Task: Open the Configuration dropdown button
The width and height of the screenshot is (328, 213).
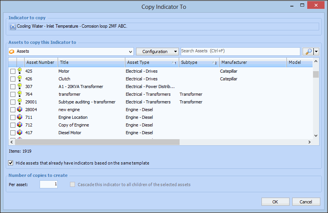Action: pyautogui.click(x=157, y=52)
